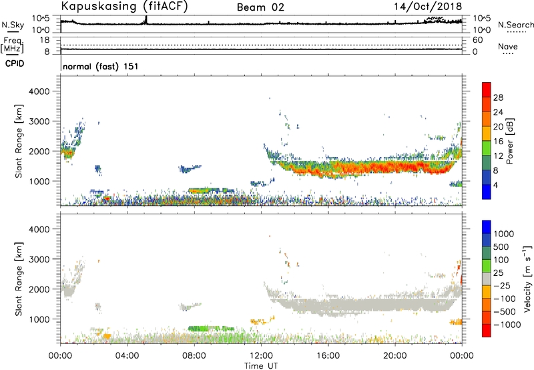Click the '-1000' tick on Velocity colorbar

point(507,325)
